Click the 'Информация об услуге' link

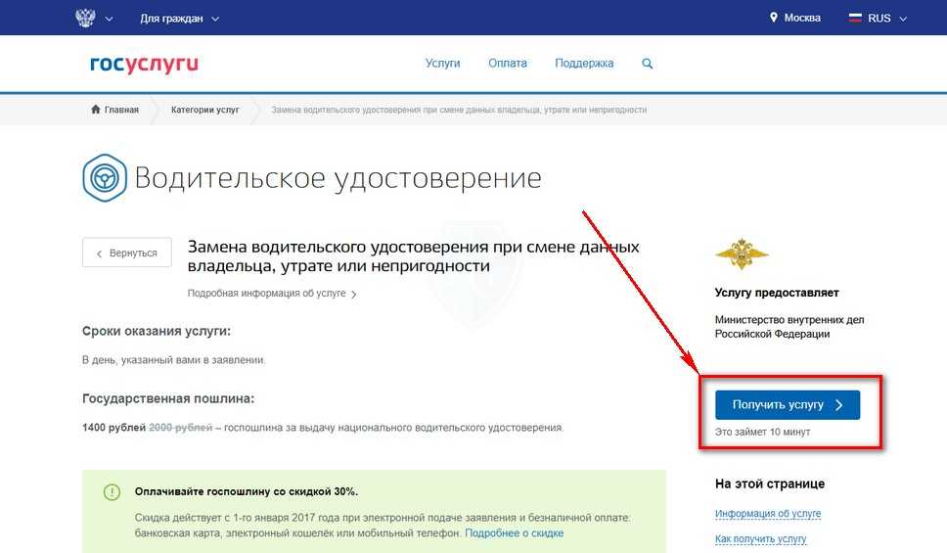pos(767,514)
